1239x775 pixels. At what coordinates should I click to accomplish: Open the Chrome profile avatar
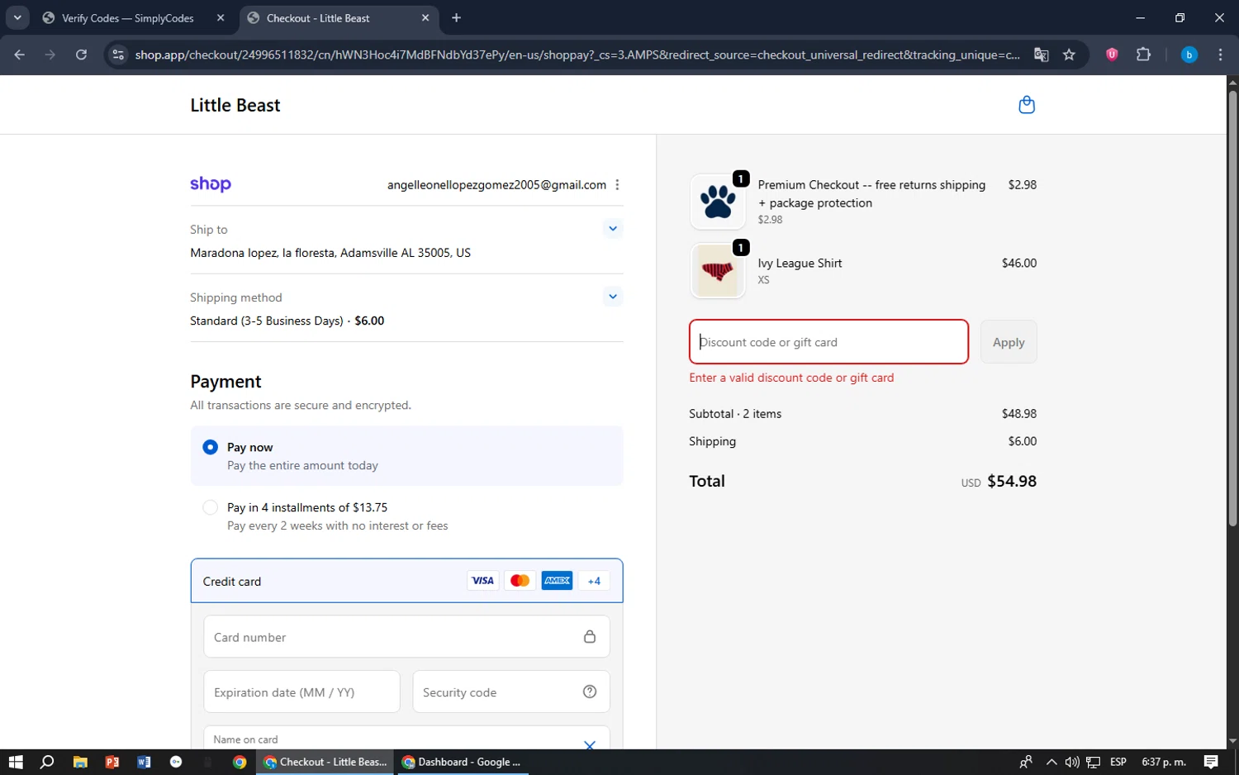[1189, 55]
